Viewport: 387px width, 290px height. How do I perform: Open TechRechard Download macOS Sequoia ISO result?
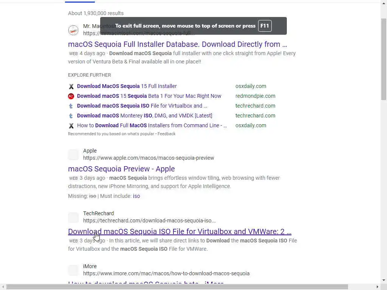[x=180, y=231]
